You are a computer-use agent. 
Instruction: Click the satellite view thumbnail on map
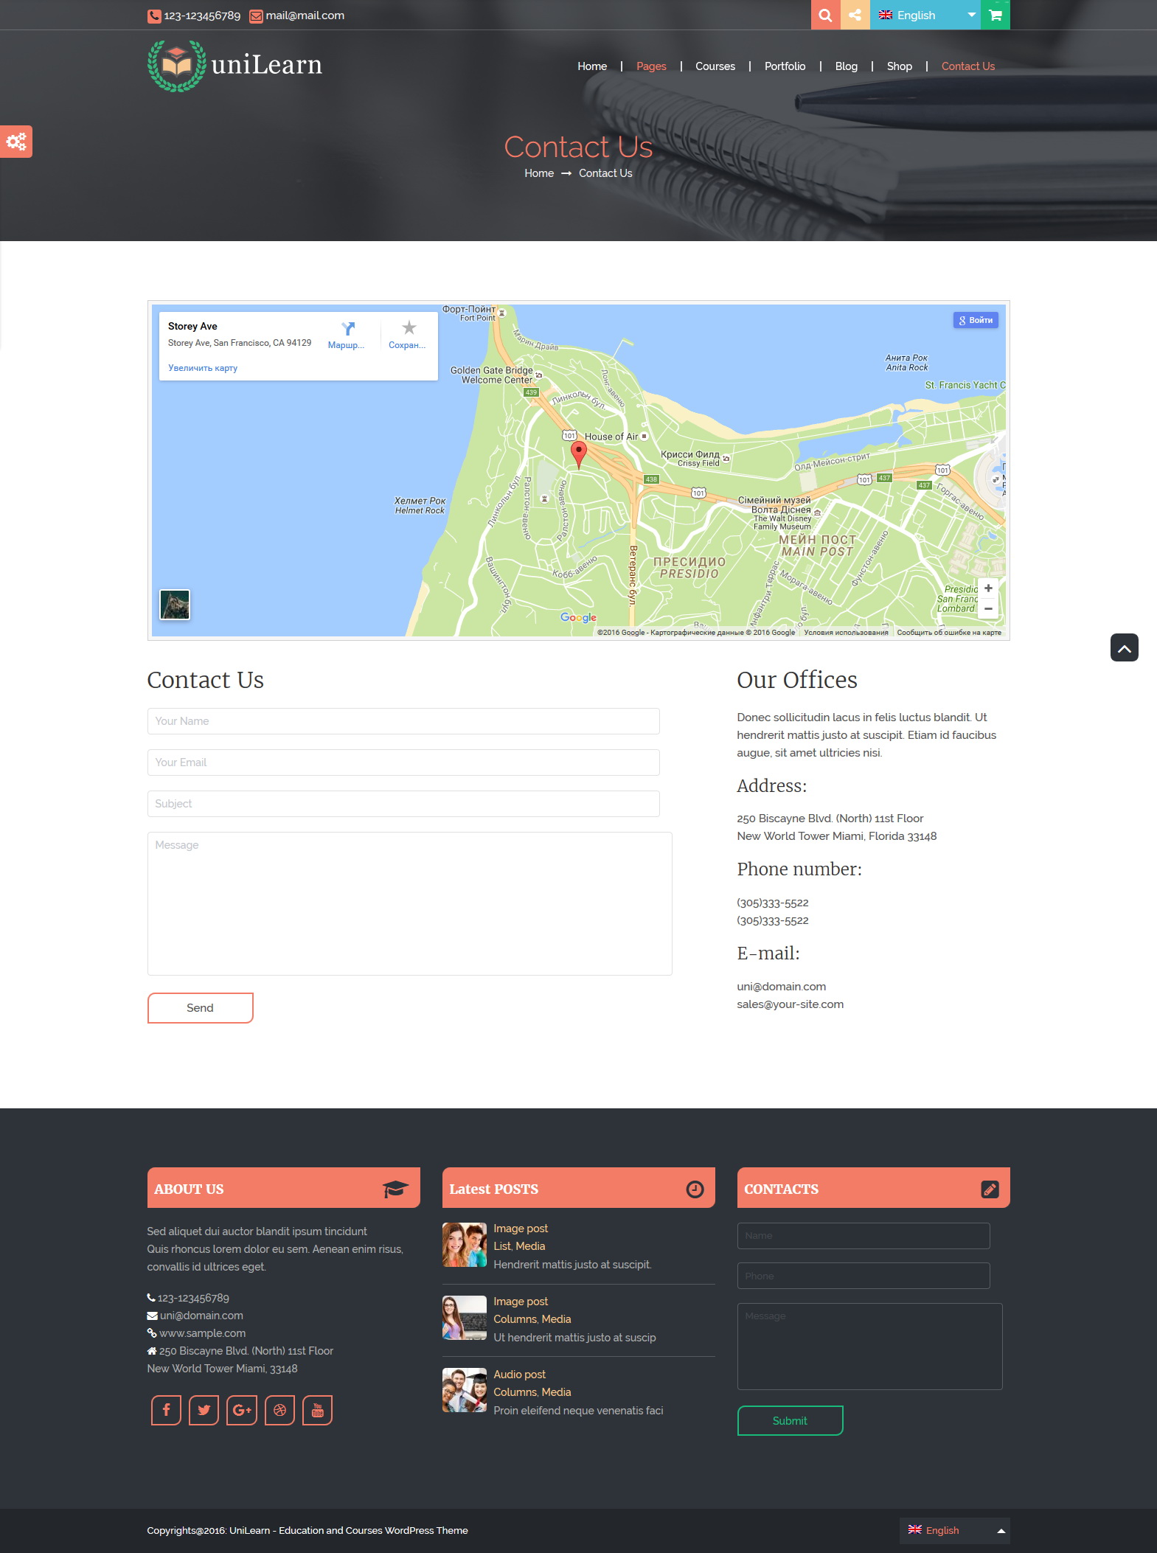pyautogui.click(x=175, y=605)
